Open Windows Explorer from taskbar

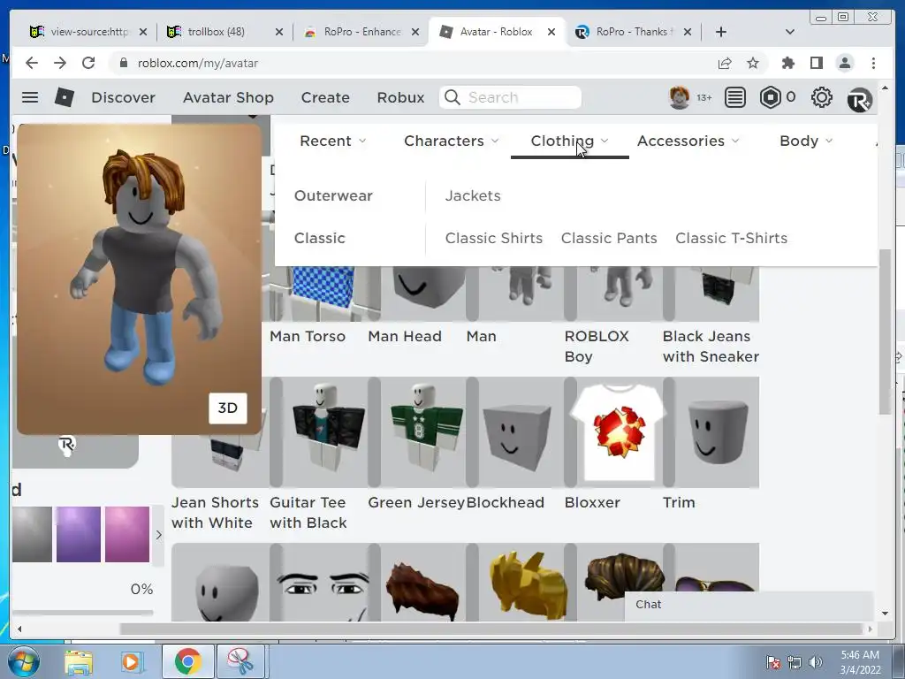tap(79, 661)
